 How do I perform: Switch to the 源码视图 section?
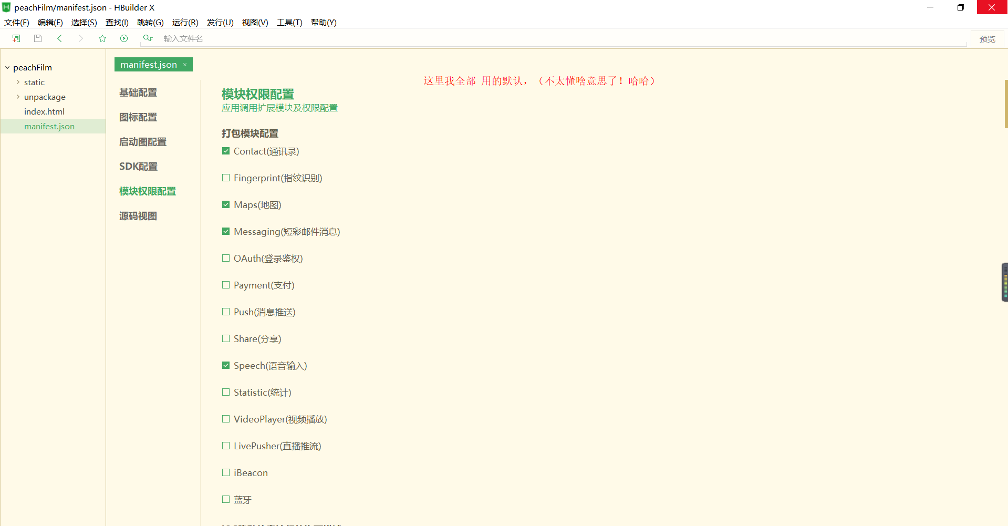coord(138,215)
